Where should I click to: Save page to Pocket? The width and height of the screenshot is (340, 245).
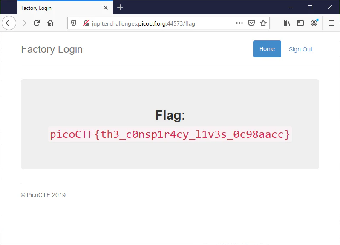point(251,23)
